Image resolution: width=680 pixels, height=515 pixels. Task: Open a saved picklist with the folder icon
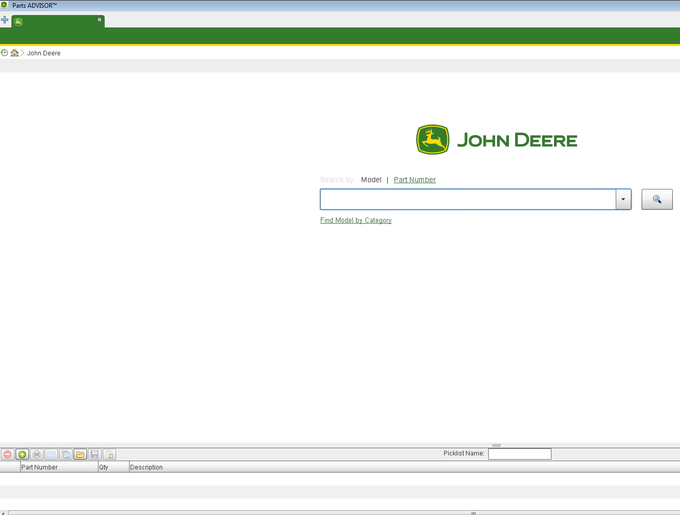click(80, 454)
